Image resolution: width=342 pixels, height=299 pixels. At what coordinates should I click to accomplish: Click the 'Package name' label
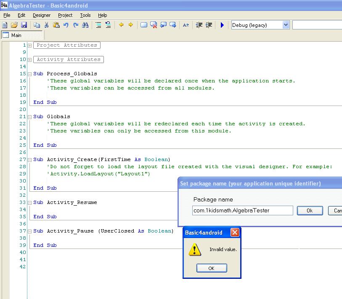click(x=213, y=199)
